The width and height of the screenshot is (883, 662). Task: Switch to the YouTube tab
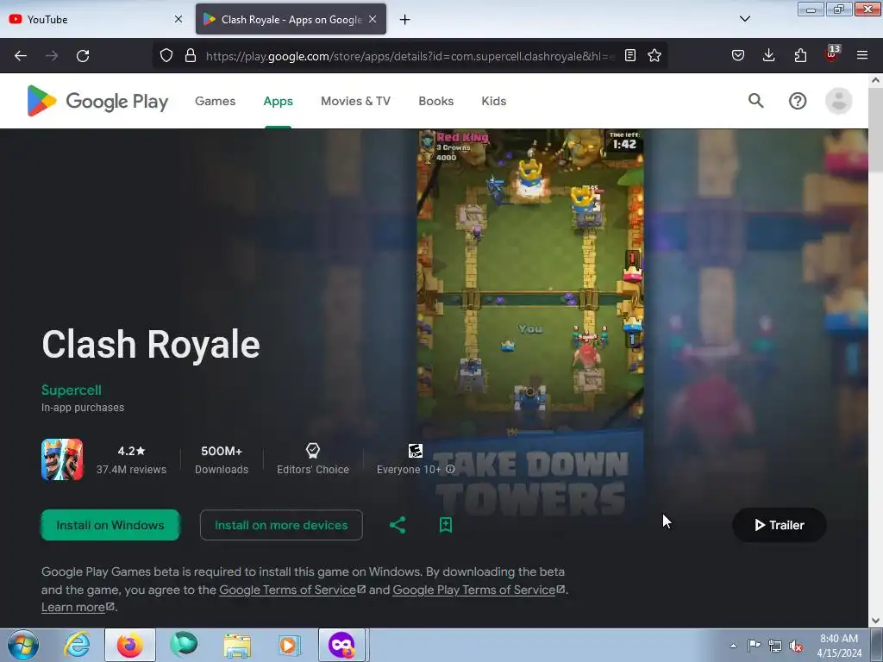pos(96,19)
